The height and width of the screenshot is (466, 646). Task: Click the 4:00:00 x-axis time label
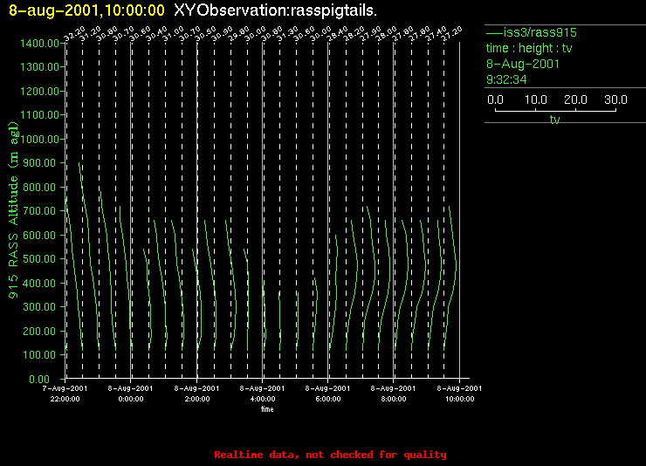pyautogui.click(x=263, y=399)
